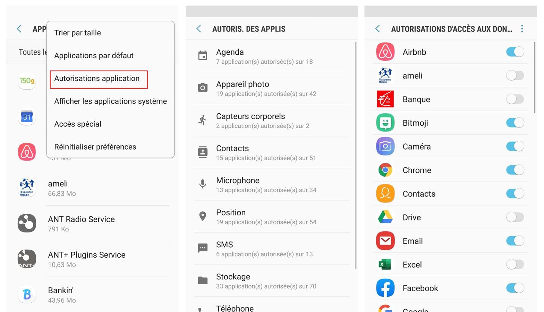Screen dimensions: 544x312
Task: Open Agenda permission row
Action: tap(272, 56)
